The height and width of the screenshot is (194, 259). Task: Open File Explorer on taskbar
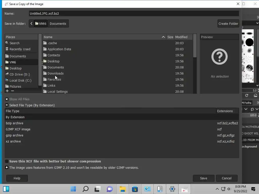click(x=123, y=189)
